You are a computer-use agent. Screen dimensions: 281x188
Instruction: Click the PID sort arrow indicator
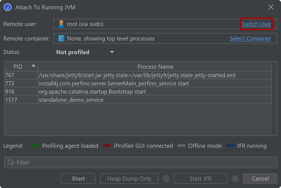coord(33,66)
